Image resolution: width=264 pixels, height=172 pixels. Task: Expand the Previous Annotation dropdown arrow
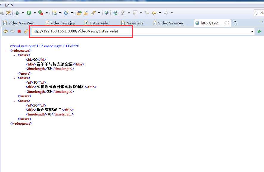coord(141,13)
